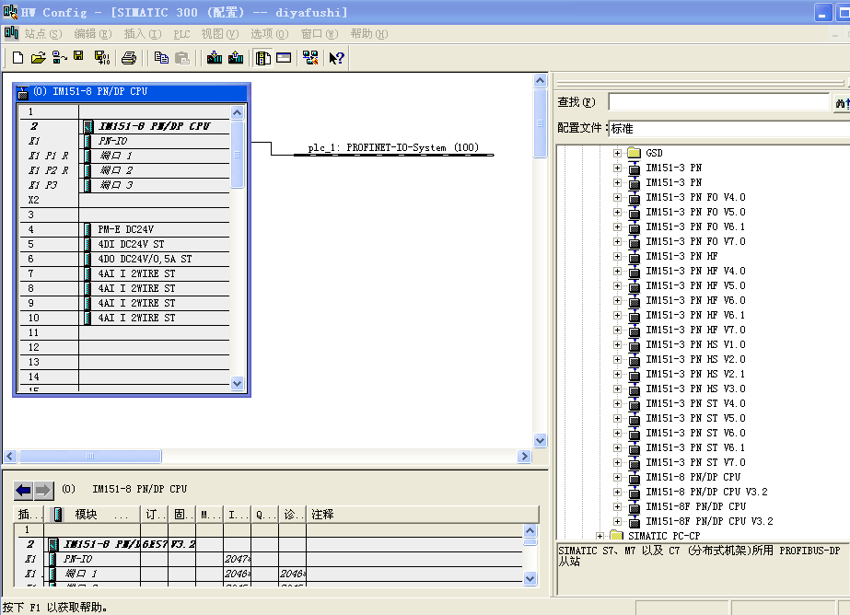850x615 pixels.
Task: Select IM151-3 PN HS V3.0 in the catalog
Action: pyautogui.click(x=695, y=389)
